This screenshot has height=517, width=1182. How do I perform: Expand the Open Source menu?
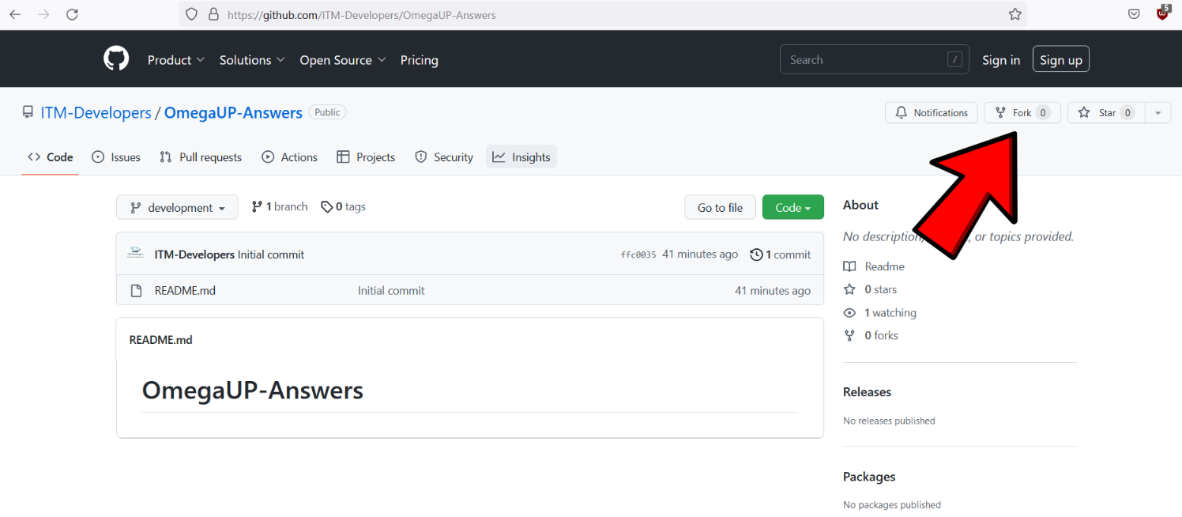(x=342, y=60)
